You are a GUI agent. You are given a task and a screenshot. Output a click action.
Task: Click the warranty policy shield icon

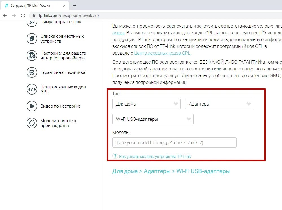point(32,72)
